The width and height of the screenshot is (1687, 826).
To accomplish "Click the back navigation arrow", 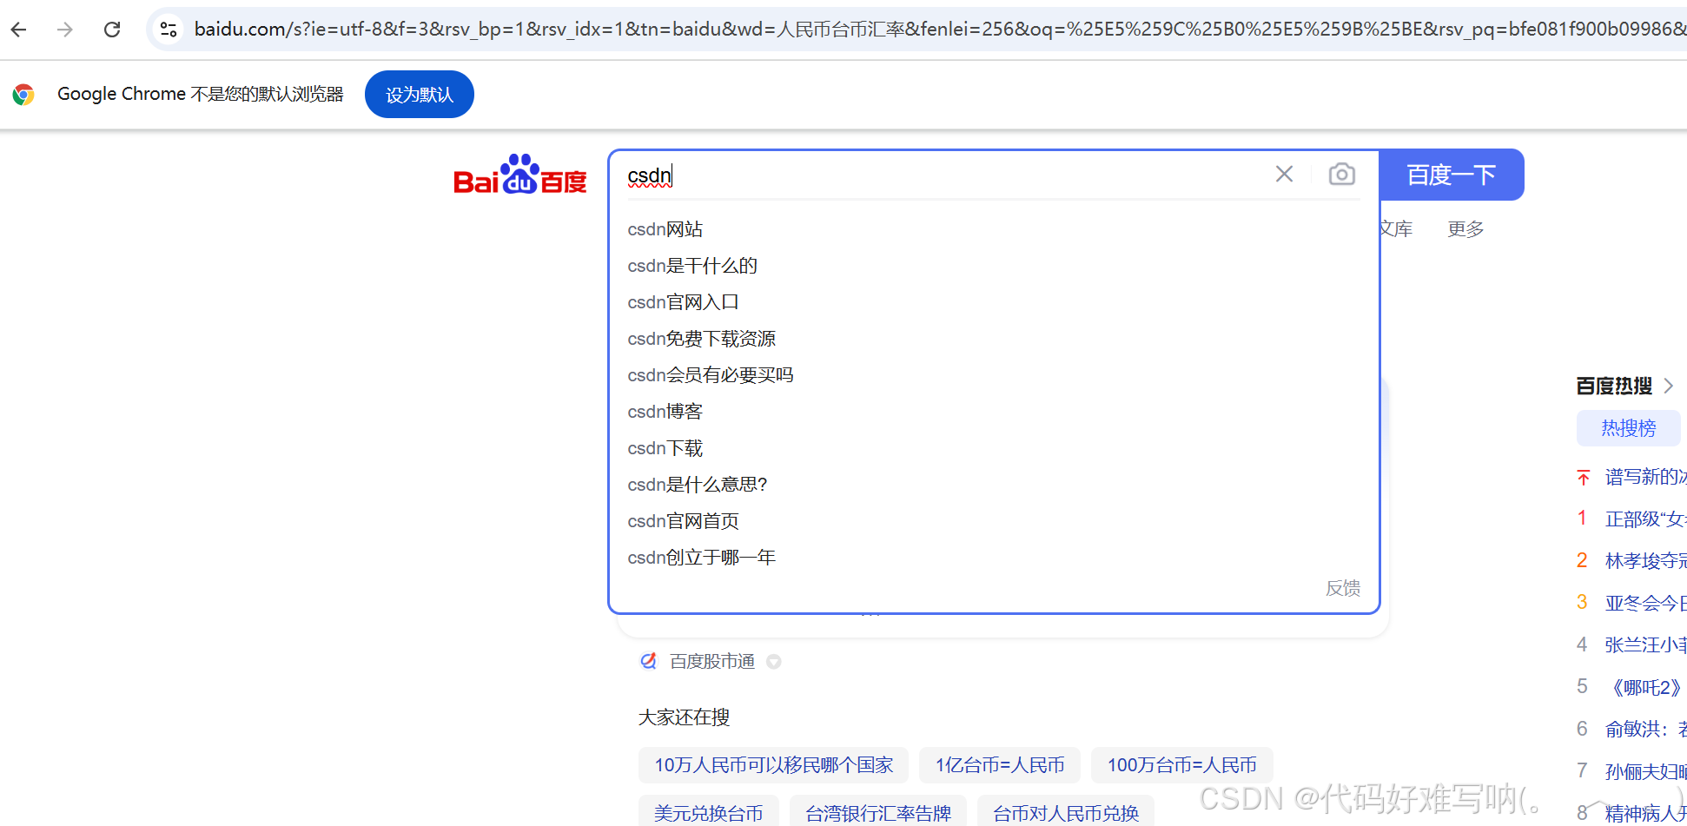I will coord(18,29).
